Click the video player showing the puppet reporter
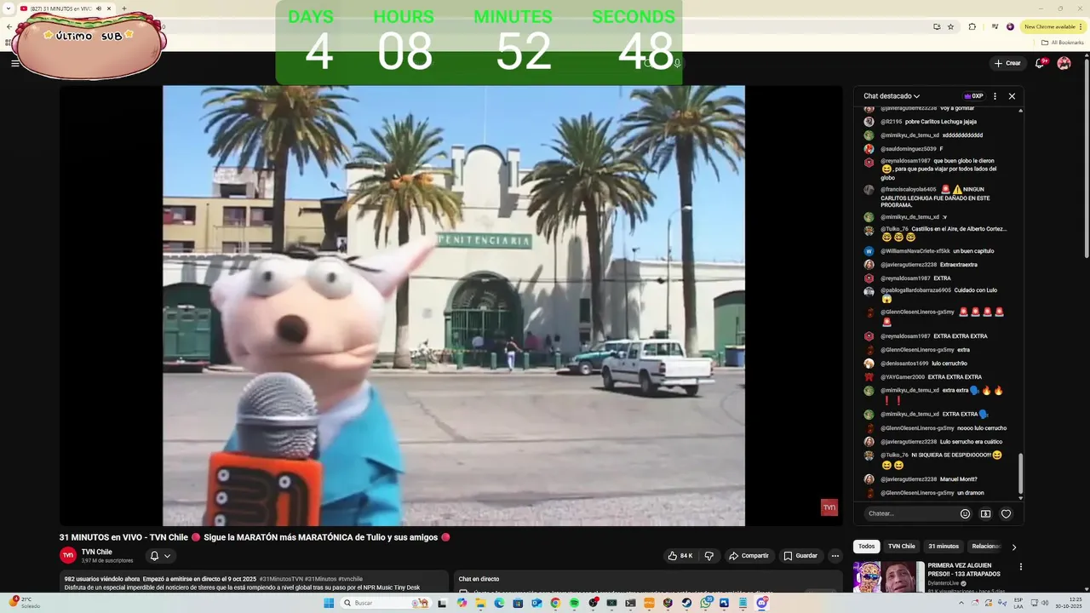Screen dimensions: 1090x613 point(453,305)
